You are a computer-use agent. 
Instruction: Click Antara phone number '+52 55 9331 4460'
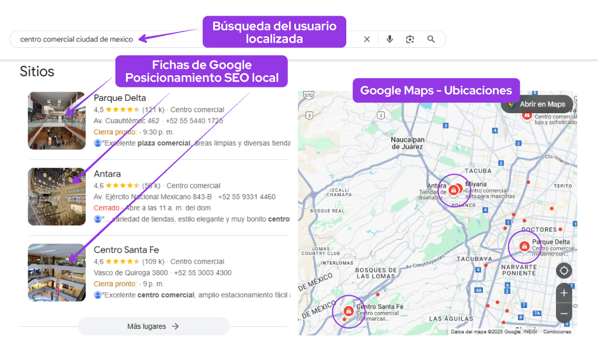click(247, 197)
